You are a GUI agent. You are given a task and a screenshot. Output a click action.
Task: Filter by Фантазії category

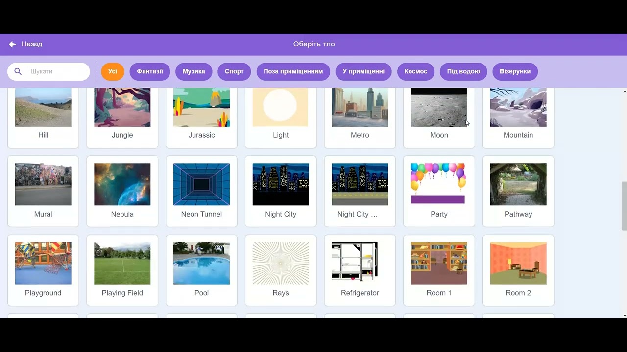pyautogui.click(x=150, y=71)
